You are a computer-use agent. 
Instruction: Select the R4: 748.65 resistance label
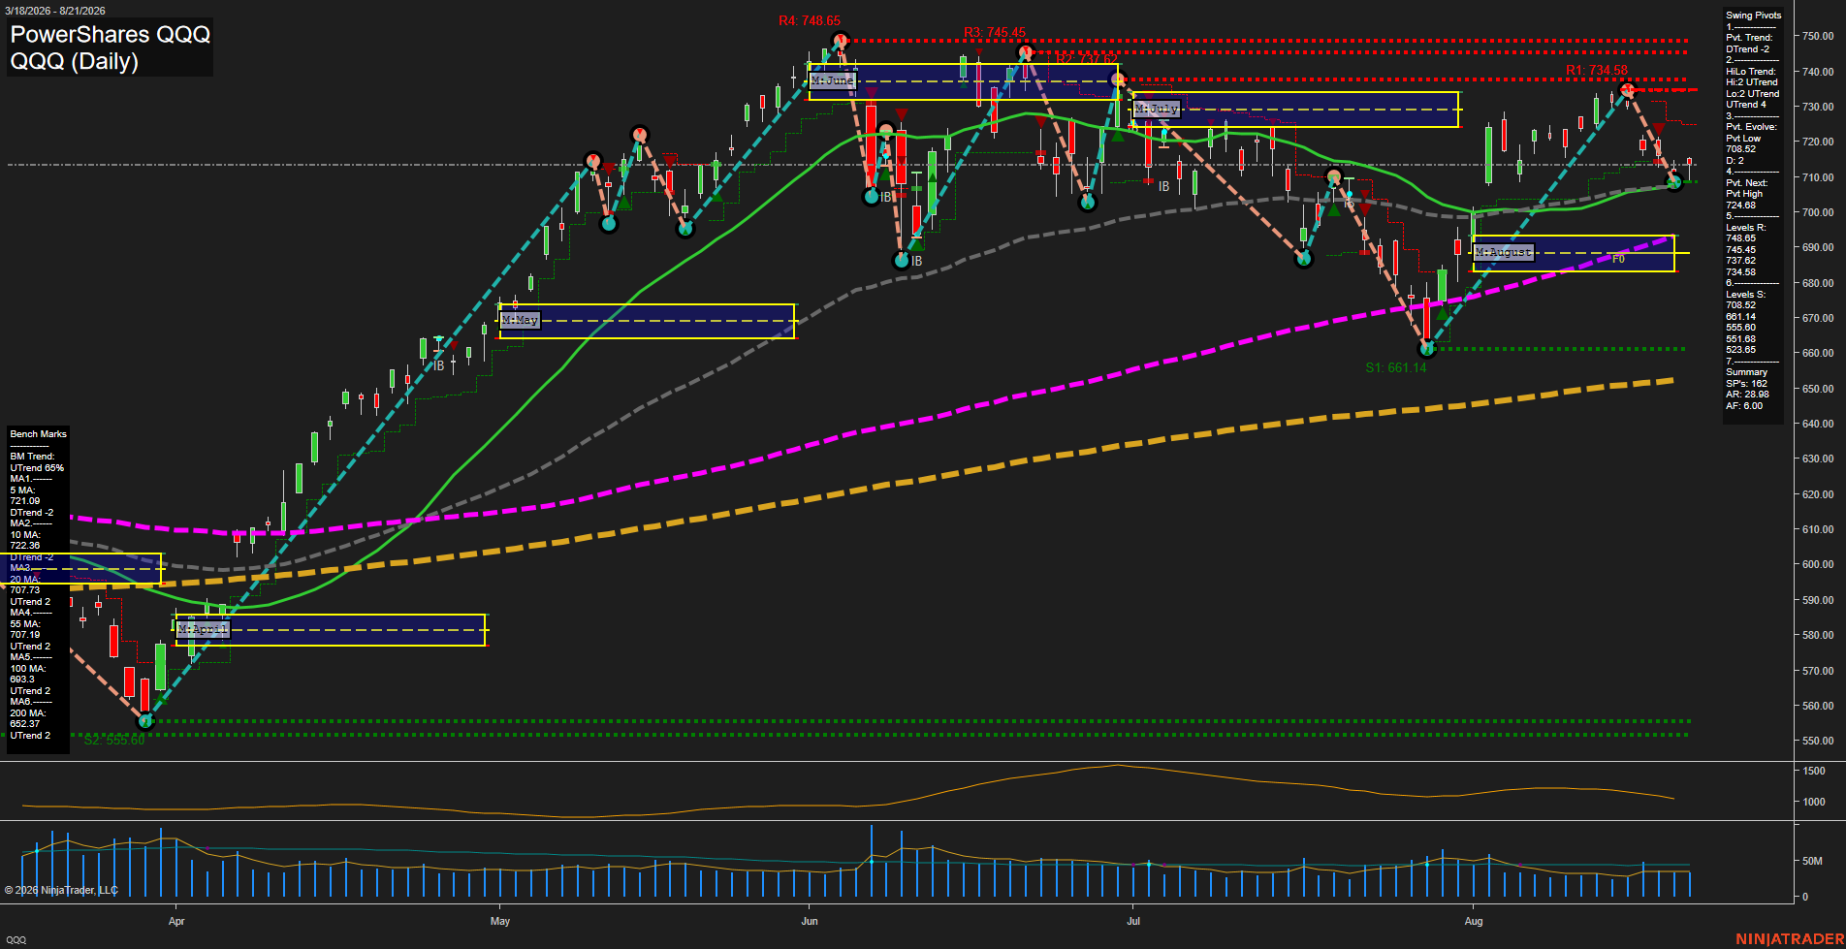click(810, 20)
